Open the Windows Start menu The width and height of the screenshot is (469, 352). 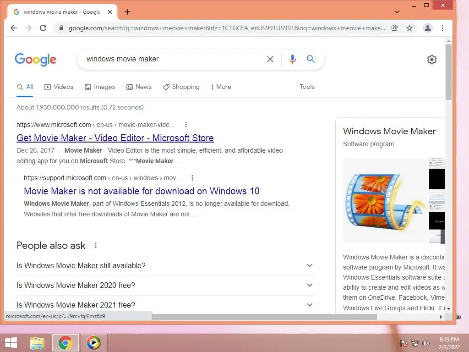(x=11, y=343)
